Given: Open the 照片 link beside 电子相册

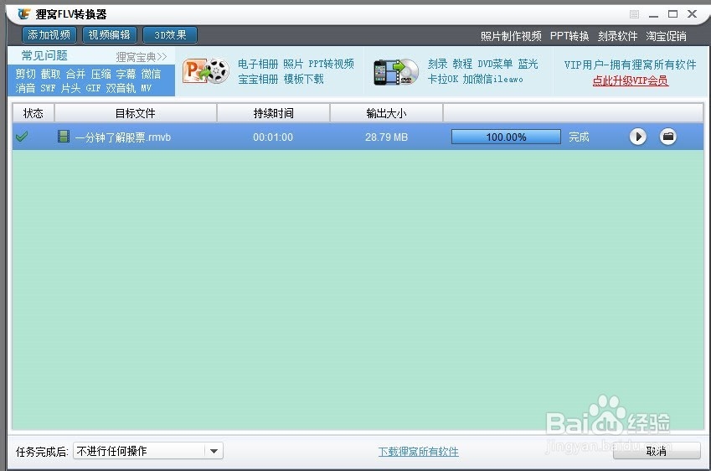Looking at the screenshot, I should (x=293, y=64).
